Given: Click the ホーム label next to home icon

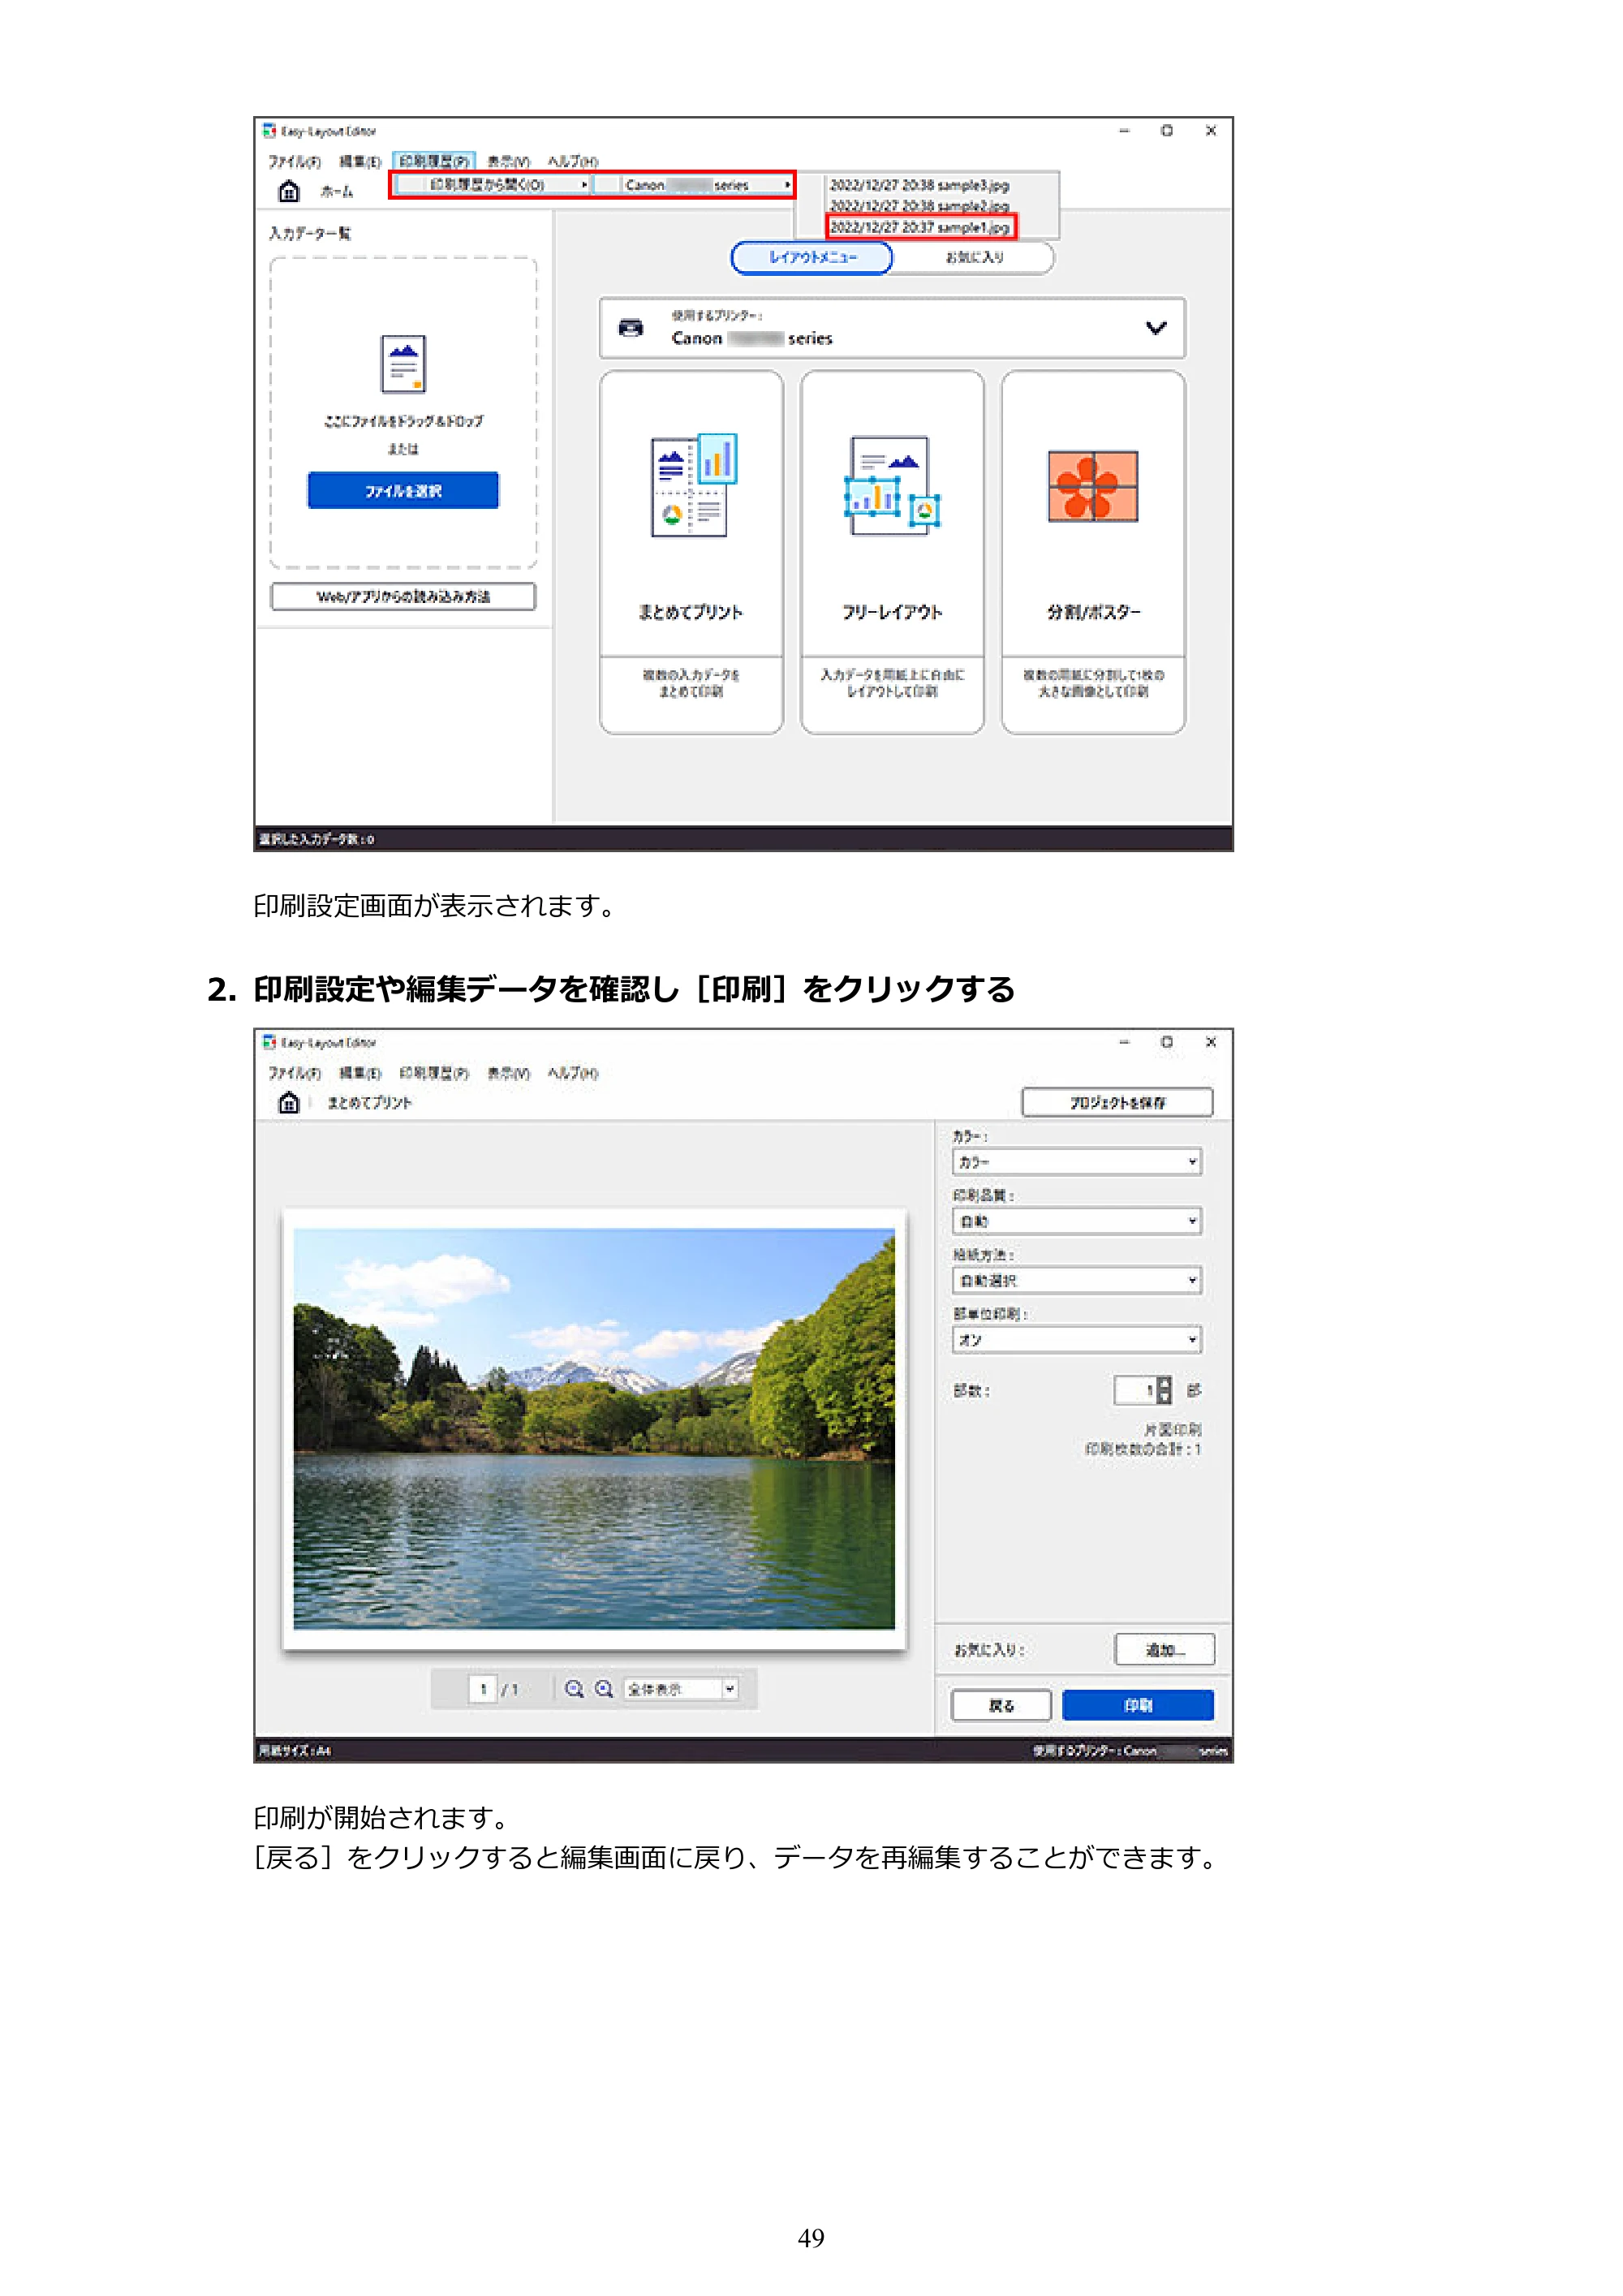Looking at the screenshot, I should tap(337, 191).
